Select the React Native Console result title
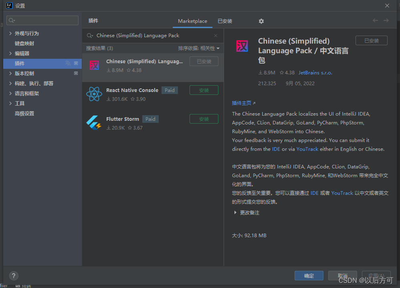400x288 pixels. click(x=132, y=90)
